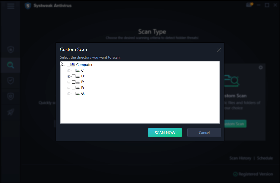The image size is (280, 183).
Task: Open the Schedule section
Action: point(265,158)
